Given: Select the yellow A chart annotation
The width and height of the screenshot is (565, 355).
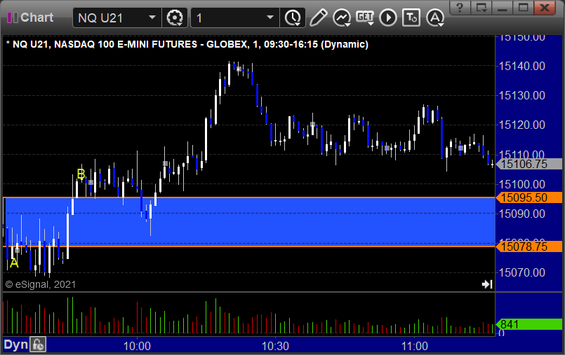Looking at the screenshot, I should [x=14, y=263].
